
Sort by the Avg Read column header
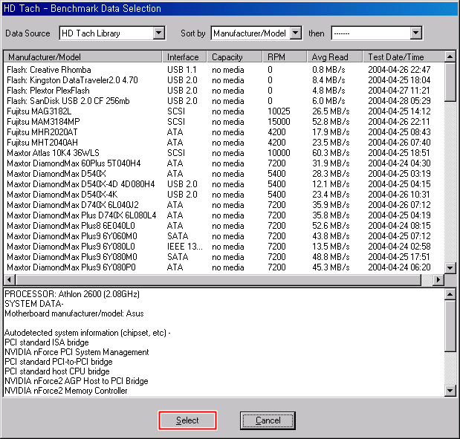334,57
